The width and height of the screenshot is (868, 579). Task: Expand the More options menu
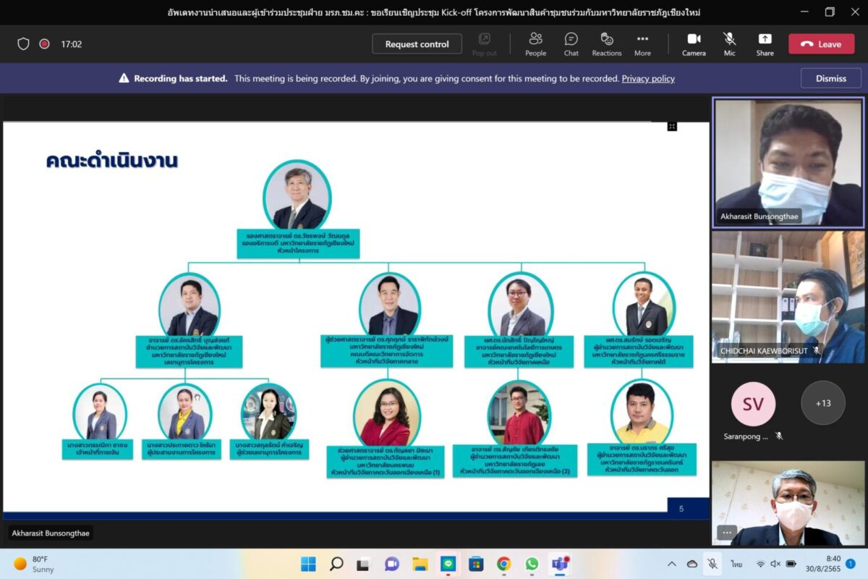(642, 43)
